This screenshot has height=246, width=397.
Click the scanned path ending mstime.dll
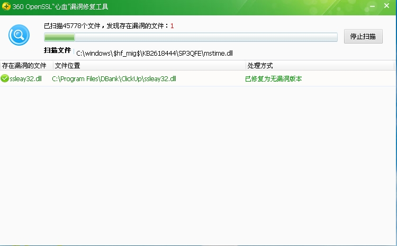[155, 53]
